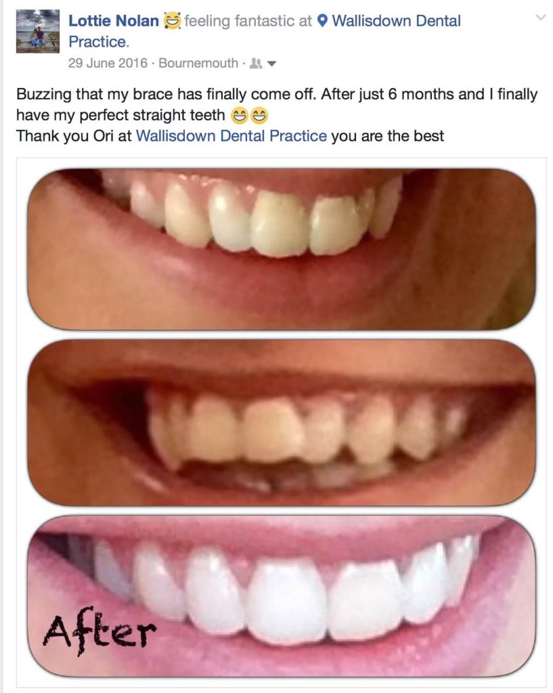Click the handwritten After label on photo

coord(99,631)
